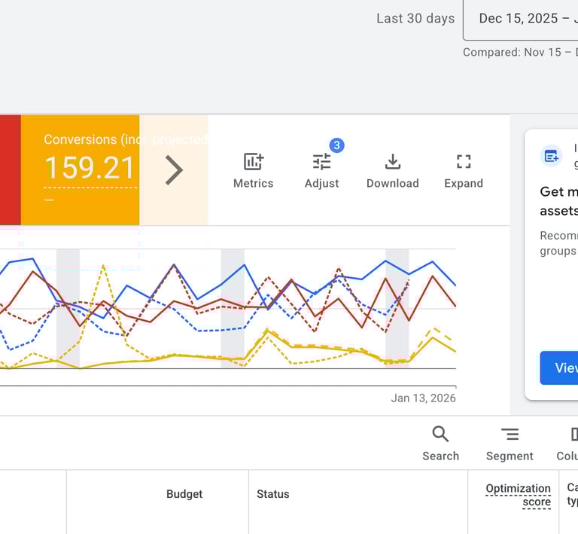Click the right chevron to show more metrics
Screen dimensions: 578x534
[174, 170]
